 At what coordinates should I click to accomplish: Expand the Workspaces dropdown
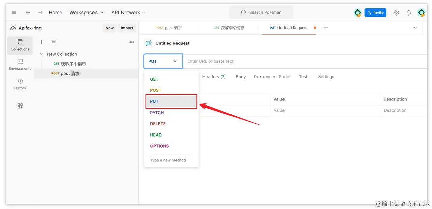86,12
